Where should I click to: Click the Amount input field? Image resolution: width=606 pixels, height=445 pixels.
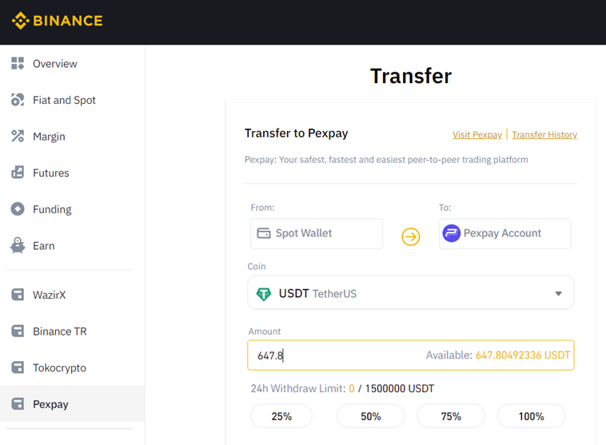coord(336,356)
